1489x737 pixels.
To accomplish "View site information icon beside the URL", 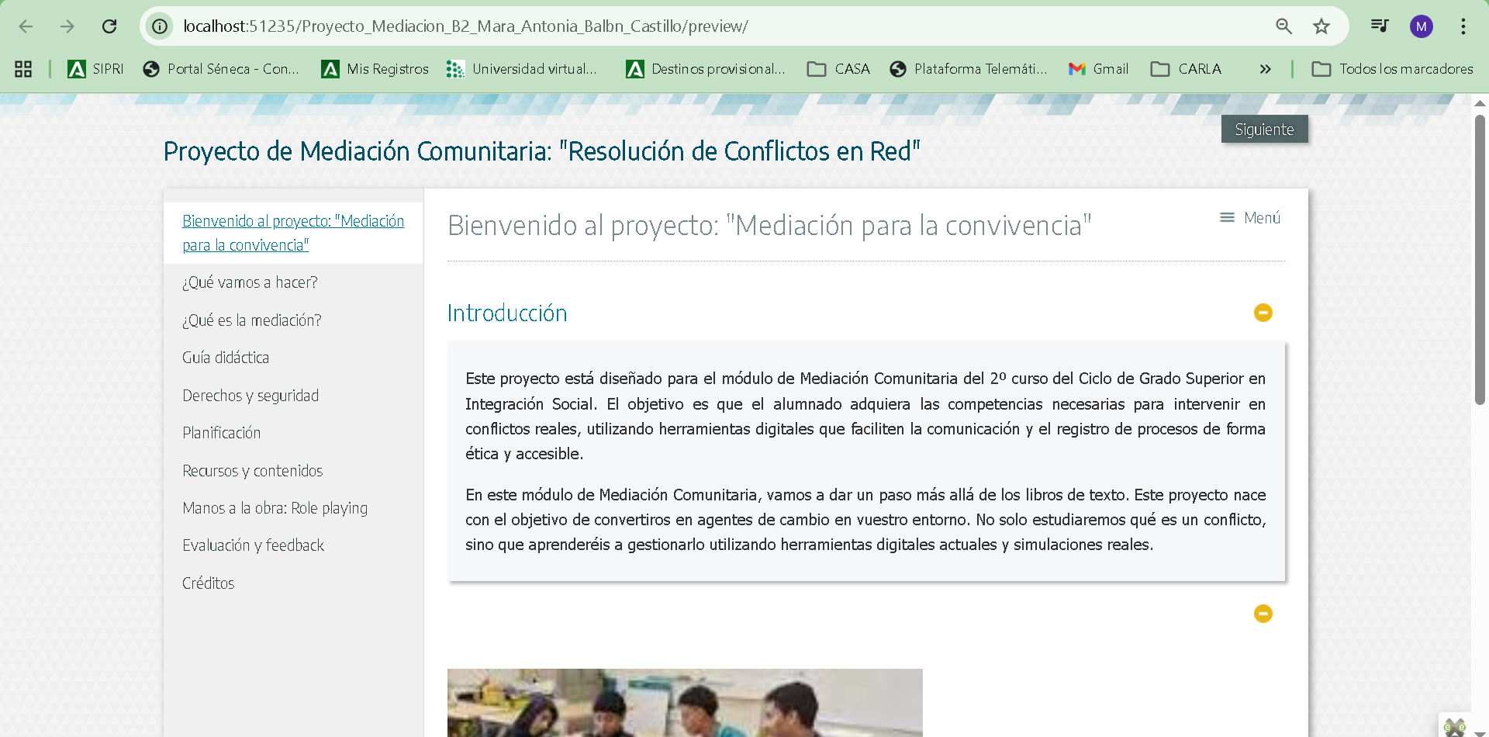I will [x=160, y=26].
